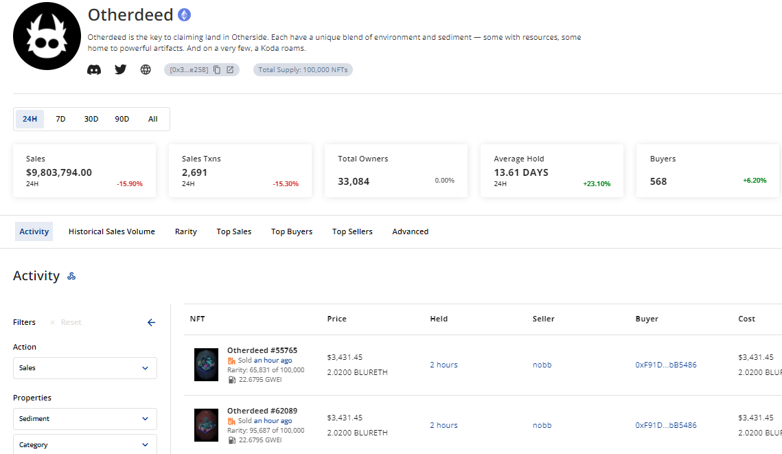
Task: Click the website globe icon
Action: click(x=146, y=69)
